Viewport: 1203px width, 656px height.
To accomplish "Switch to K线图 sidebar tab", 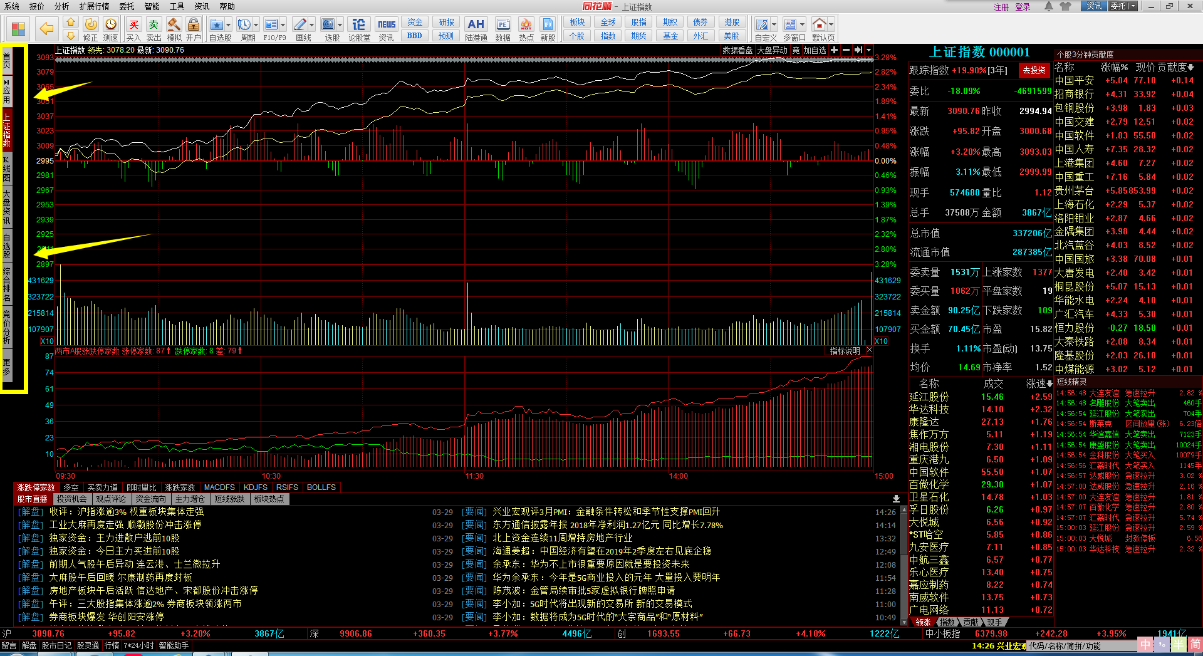I will (7, 170).
